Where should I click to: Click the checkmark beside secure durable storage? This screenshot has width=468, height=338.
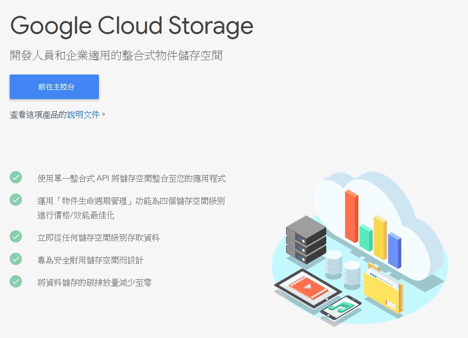[x=15, y=259]
